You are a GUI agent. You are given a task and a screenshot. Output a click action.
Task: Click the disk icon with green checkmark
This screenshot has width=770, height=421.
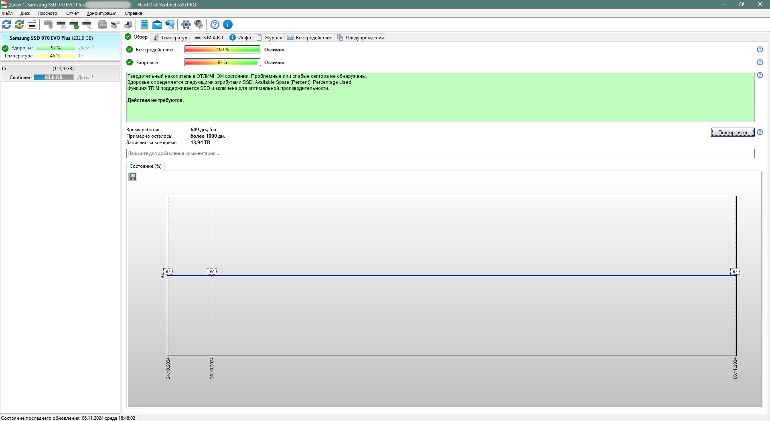coord(74,24)
